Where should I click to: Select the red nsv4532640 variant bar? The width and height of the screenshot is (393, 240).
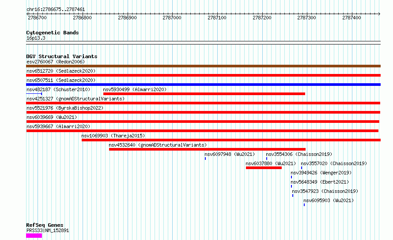coord(207,149)
